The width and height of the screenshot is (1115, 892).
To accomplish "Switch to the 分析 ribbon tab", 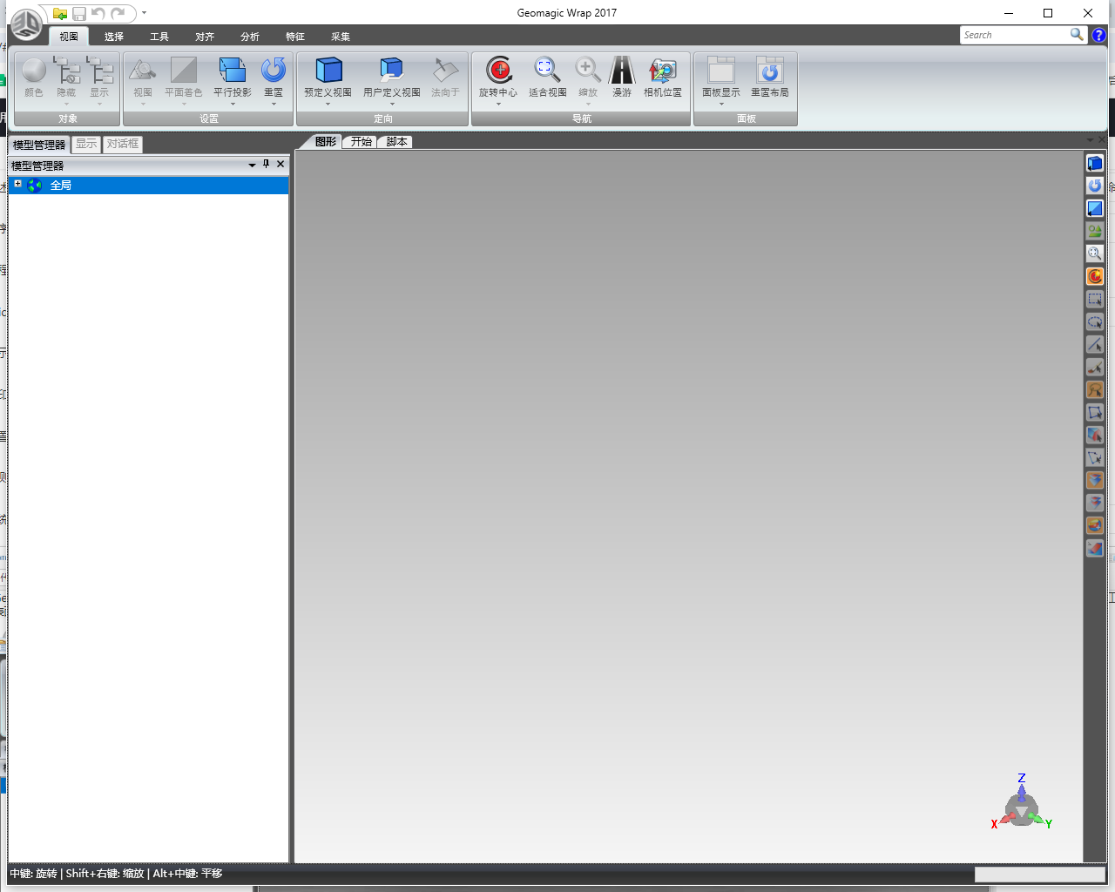I will click(x=250, y=37).
